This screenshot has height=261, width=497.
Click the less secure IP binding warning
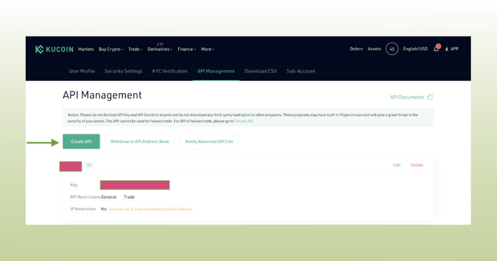coord(150,209)
